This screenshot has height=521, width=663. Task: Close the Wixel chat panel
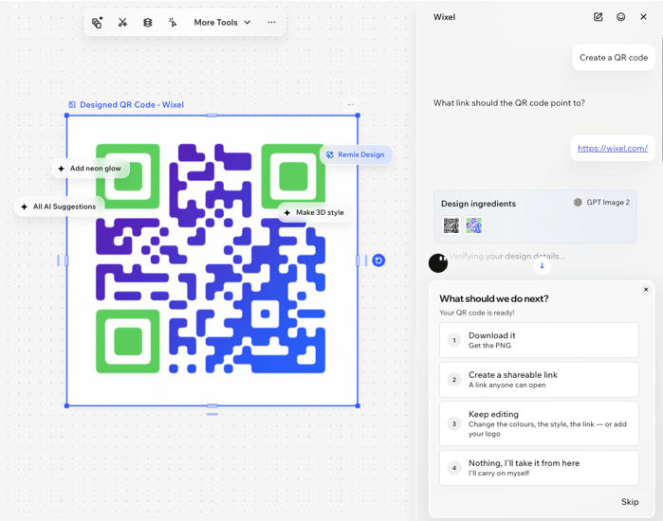click(x=643, y=17)
